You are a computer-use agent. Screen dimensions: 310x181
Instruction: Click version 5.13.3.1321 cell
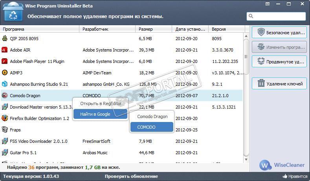coord(224,107)
